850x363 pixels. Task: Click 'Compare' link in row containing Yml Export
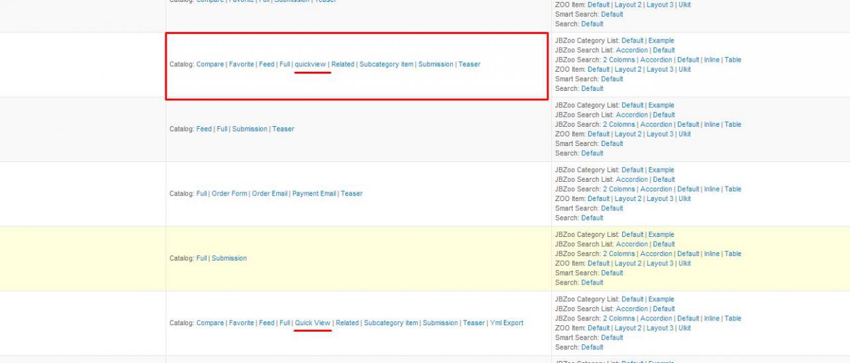(210, 323)
